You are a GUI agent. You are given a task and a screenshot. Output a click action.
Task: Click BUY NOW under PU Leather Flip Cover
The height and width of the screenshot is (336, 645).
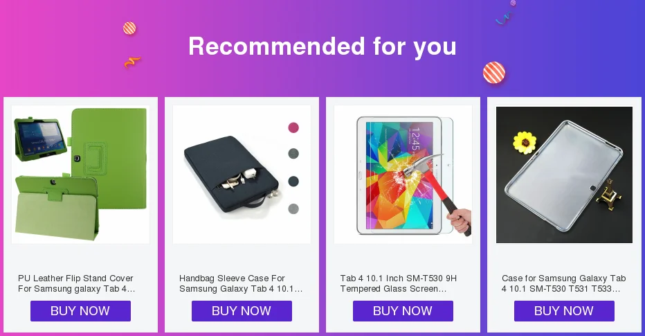[80, 311]
